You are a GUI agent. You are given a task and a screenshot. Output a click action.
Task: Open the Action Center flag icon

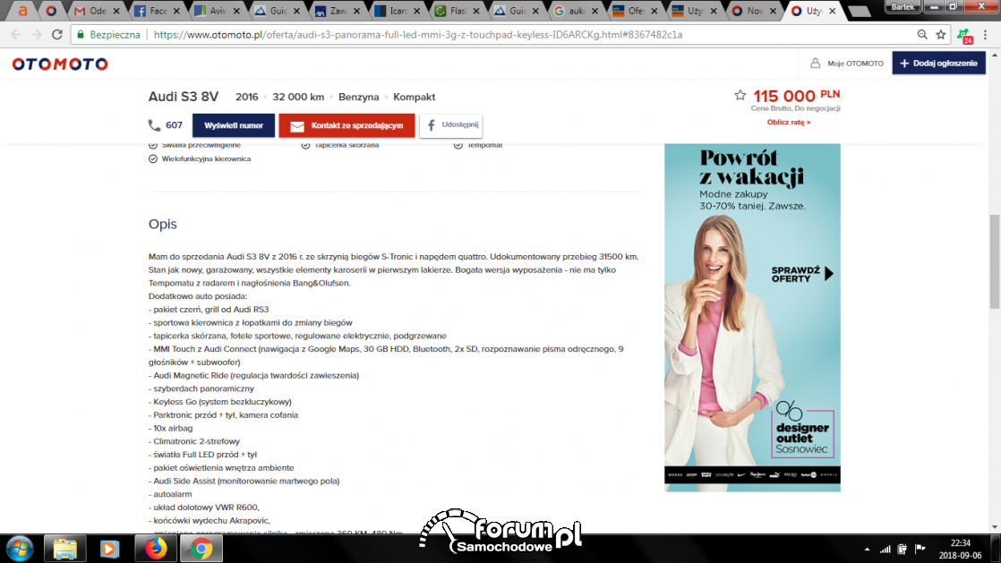(x=920, y=549)
